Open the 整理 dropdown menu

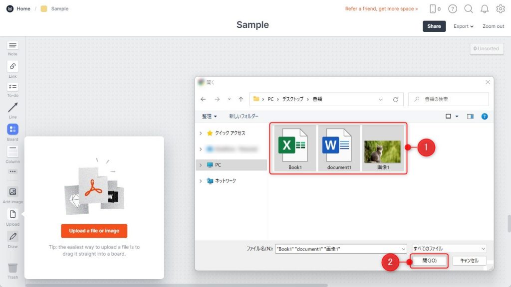point(209,116)
